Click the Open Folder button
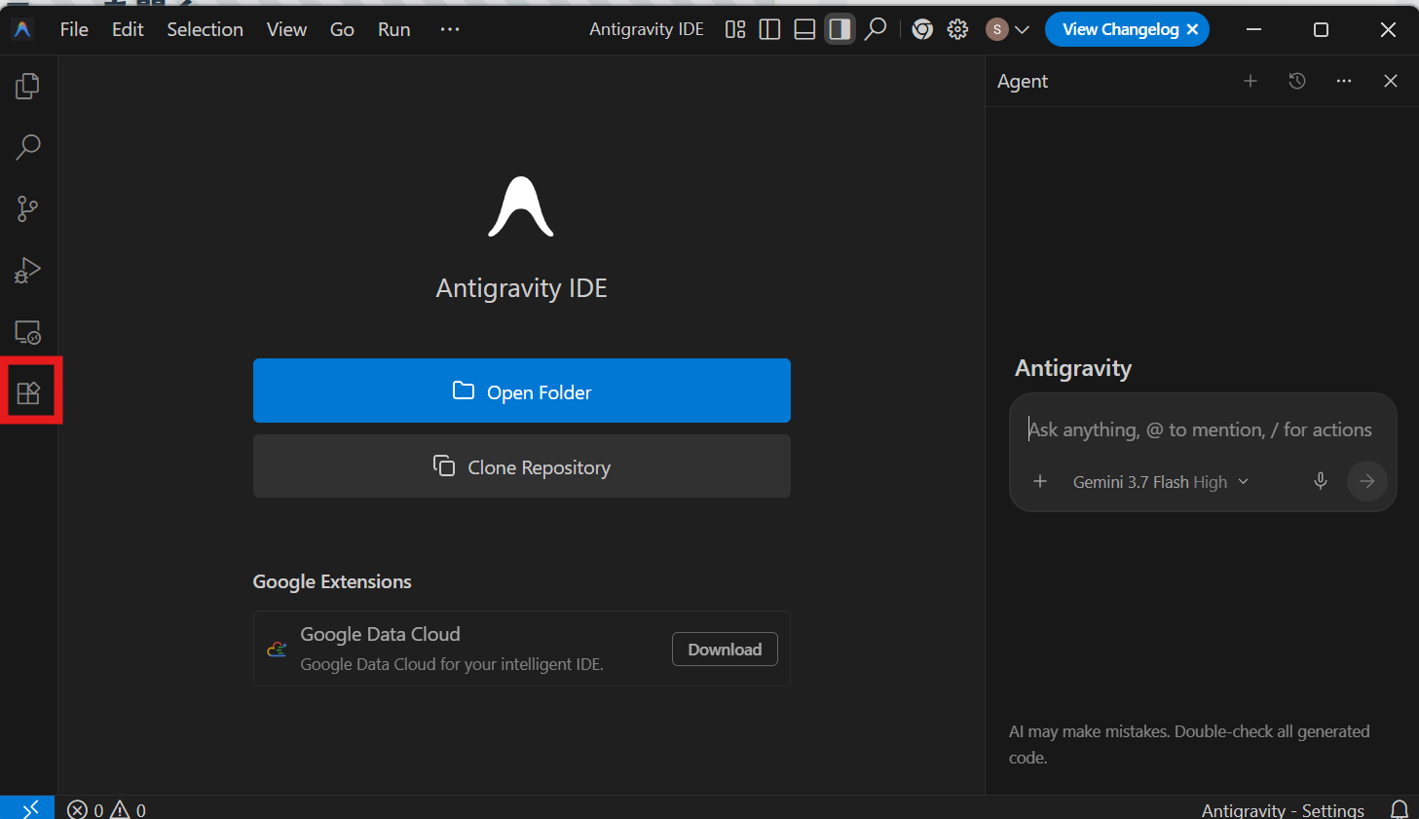 [522, 391]
